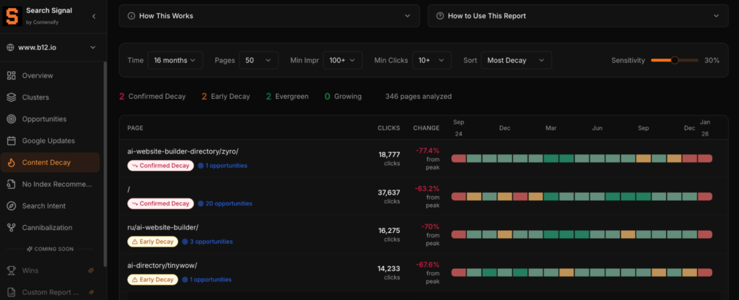Click the Search Intent compass icon

coord(11,206)
